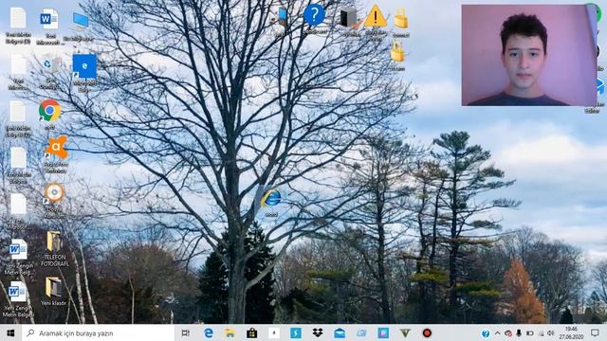Open Dropbox from the taskbar

tap(318, 332)
